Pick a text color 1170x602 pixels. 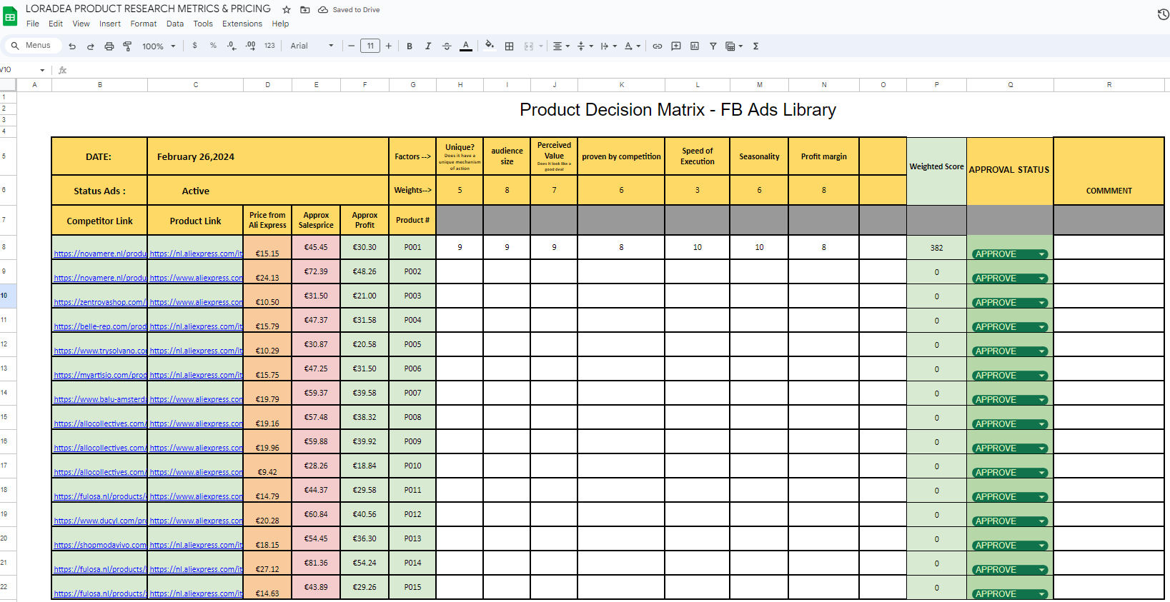pyautogui.click(x=466, y=46)
